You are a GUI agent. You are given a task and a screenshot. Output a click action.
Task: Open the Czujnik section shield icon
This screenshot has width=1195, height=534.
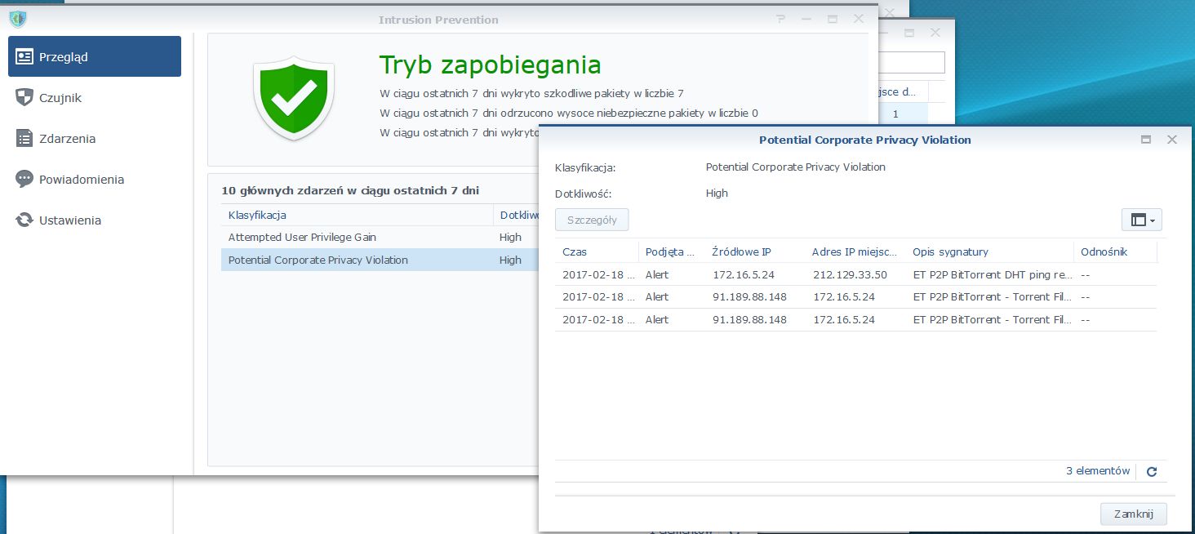(x=24, y=97)
